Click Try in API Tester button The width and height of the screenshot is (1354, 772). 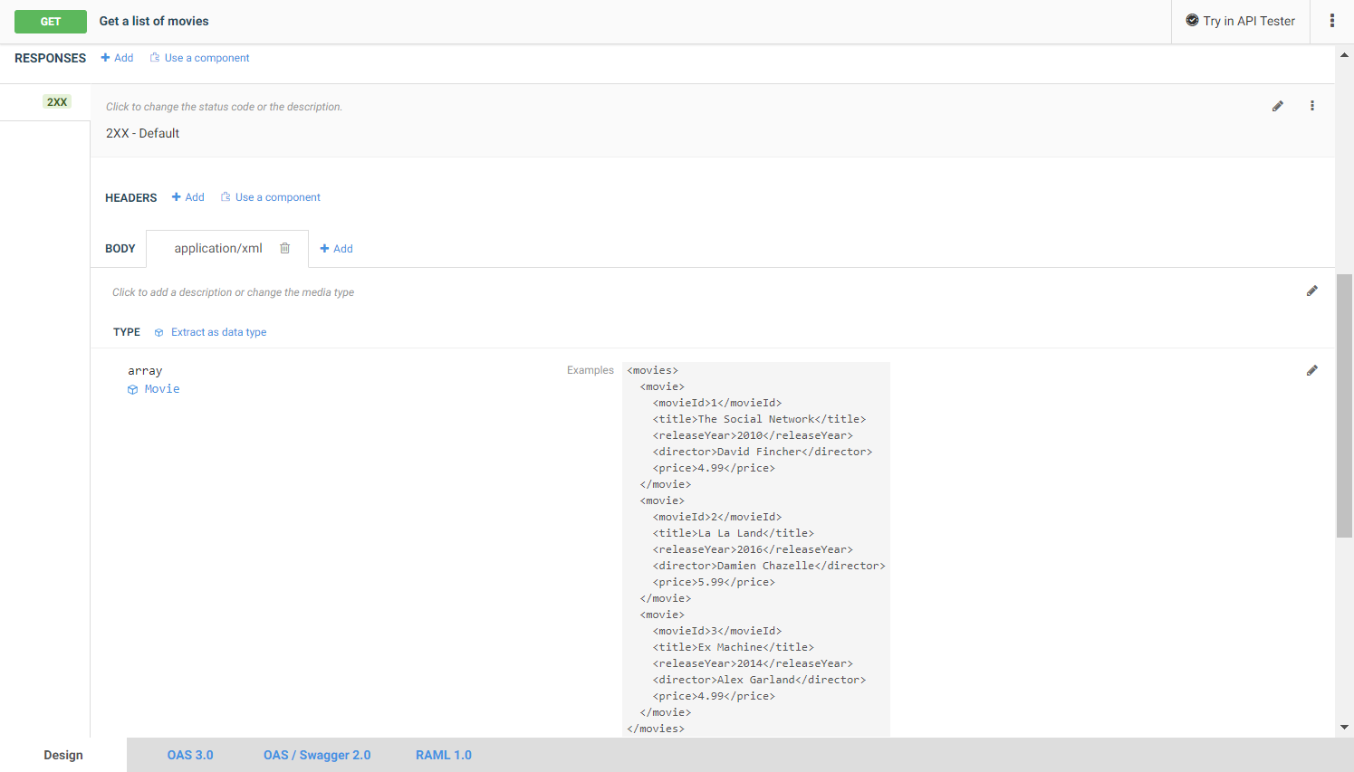pos(1240,21)
